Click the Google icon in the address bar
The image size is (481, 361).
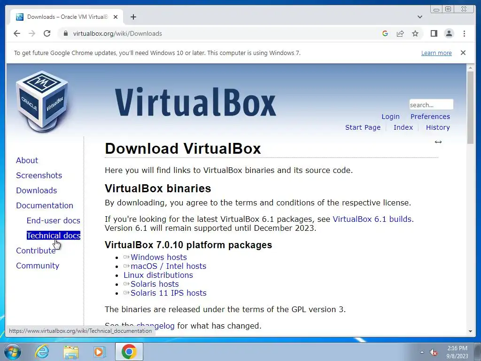385,33
